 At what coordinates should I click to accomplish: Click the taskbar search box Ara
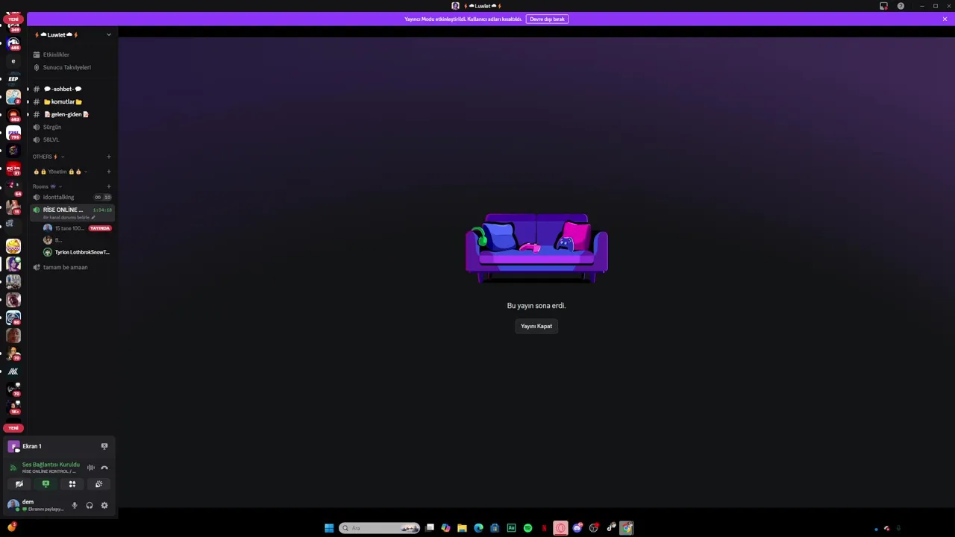pos(379,528)
